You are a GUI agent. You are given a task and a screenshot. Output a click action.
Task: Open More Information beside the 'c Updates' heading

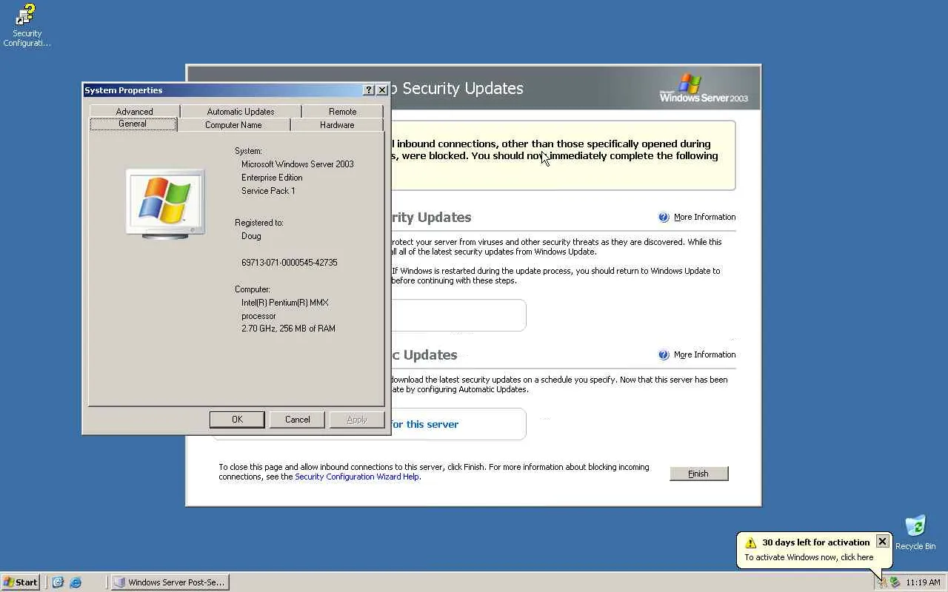(x=704, y=355)
